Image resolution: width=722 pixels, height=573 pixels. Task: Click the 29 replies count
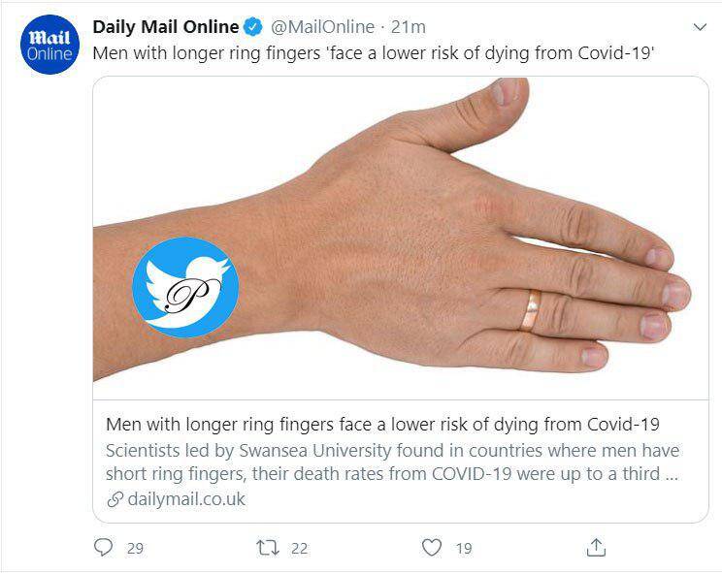[x=136, y=548]
